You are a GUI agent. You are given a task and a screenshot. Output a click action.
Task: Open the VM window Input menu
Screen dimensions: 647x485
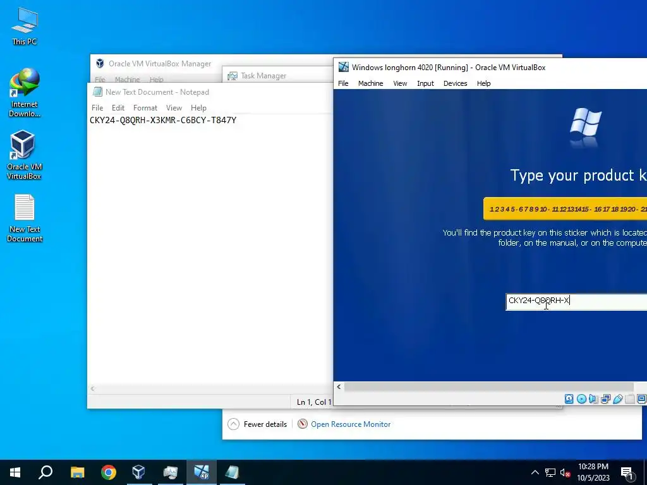(425, 83)
